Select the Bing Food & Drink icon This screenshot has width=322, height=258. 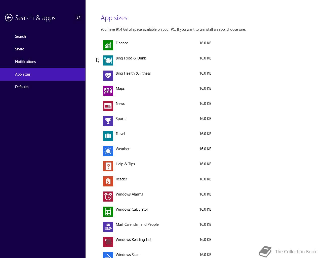click(x=108, y=60)
